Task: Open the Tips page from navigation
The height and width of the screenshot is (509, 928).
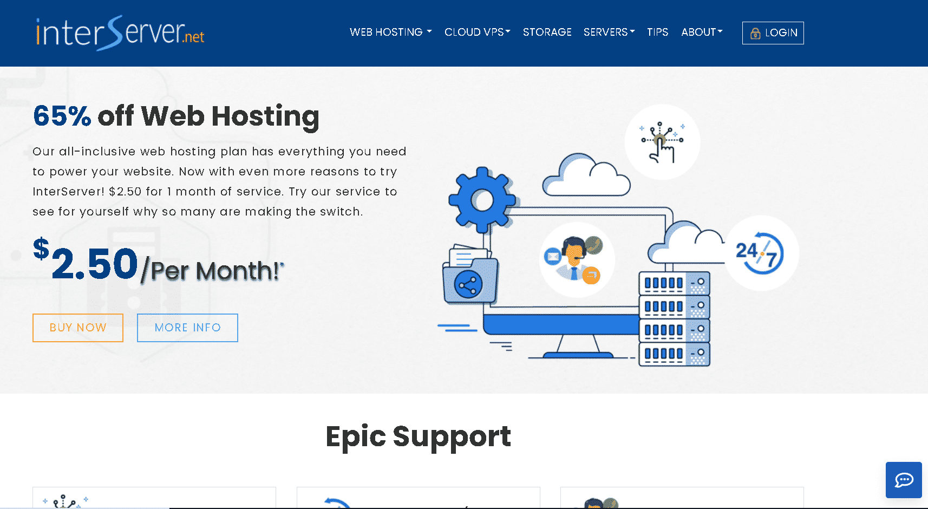Action: pos(657,32)
